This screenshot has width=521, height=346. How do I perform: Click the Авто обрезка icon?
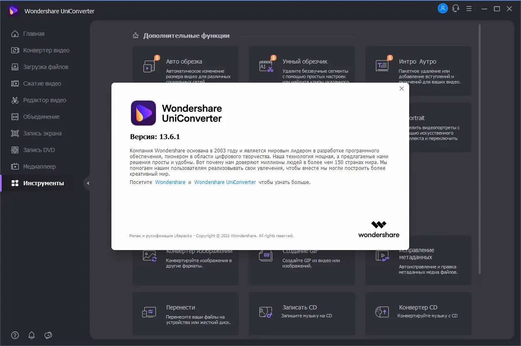150,66
